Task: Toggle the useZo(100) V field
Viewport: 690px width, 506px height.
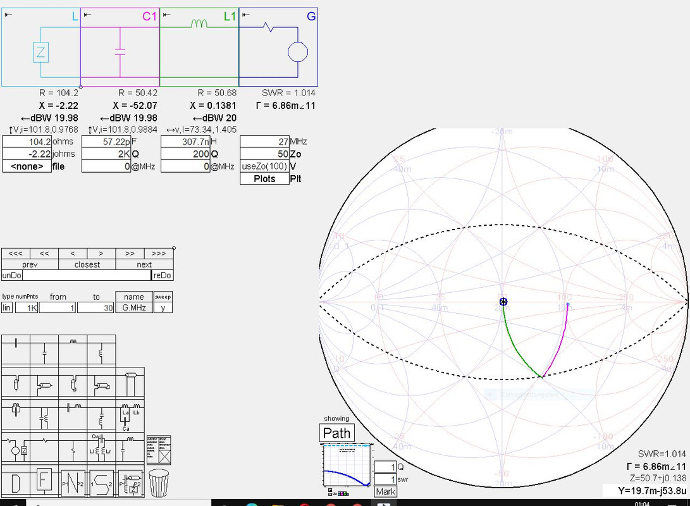Action: pyautogui.click(x=264, y=166)
